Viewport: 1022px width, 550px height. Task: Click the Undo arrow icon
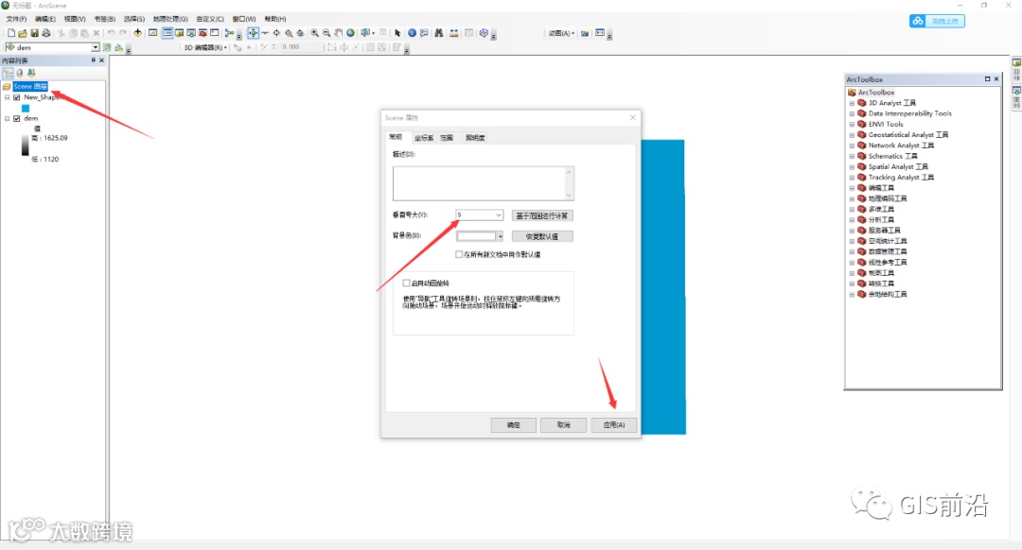pyautogui.click(x=111, y=33)
